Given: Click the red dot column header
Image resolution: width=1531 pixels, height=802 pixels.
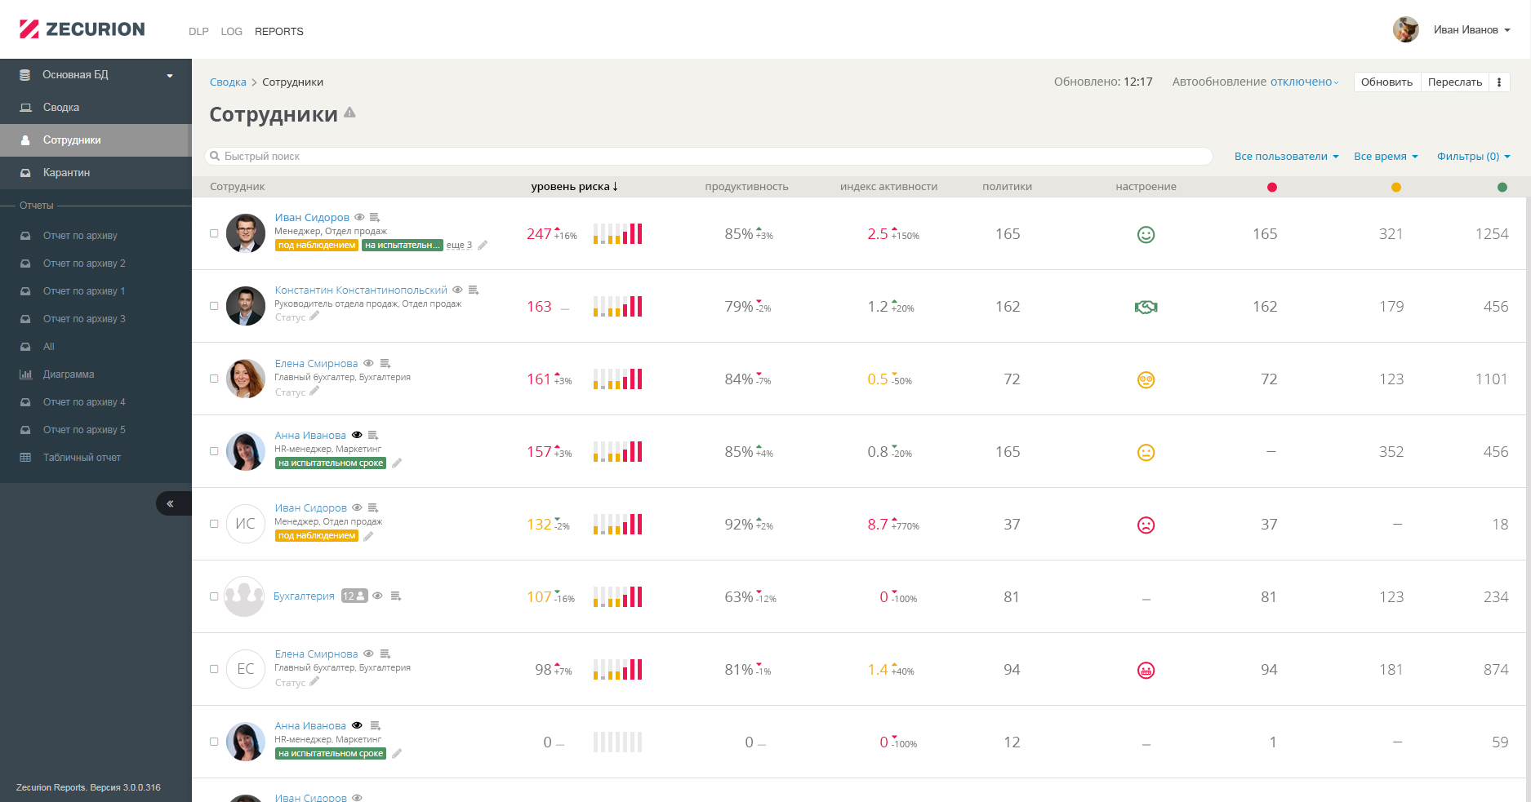Looking at the screenshot, I should pos(1271,187).
